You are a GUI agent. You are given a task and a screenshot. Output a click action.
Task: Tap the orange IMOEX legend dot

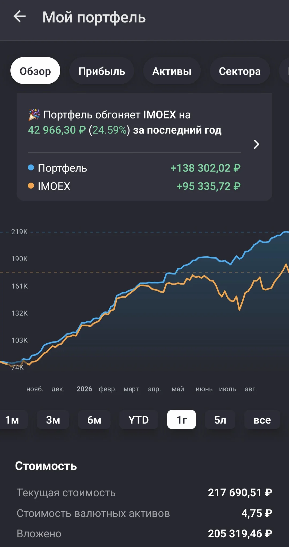click(x=31, y=186)
